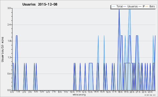Click the '13 h' x-axis label
The width and height of the screenshot is (158, 97).
(x=90, y=92)
